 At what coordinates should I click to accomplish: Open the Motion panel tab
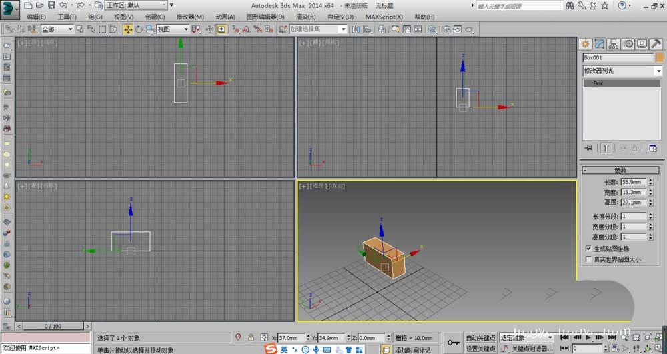point(628,44)
